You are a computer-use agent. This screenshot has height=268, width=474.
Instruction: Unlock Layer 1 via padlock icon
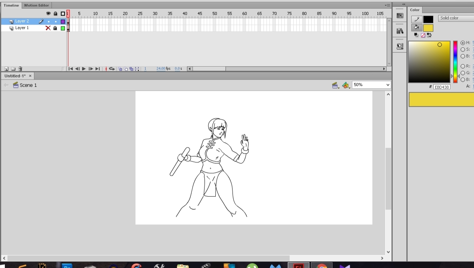pos(55,28)
